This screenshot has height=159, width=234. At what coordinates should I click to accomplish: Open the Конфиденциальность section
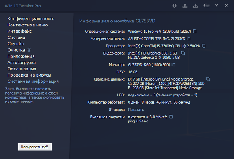[31, 19]
